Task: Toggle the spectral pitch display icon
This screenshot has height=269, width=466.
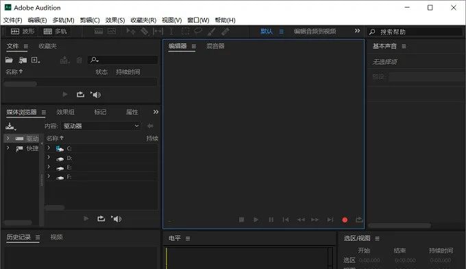Action: click(x=112, y=31)
